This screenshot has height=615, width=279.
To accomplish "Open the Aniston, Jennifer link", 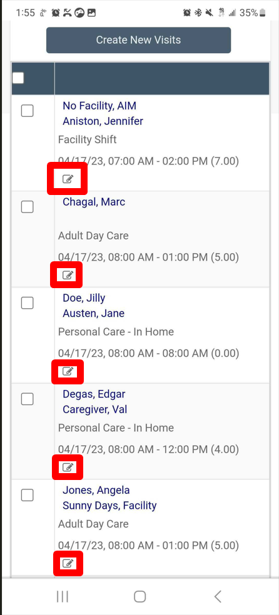I will pyautogui.click(x=103, y=121).
